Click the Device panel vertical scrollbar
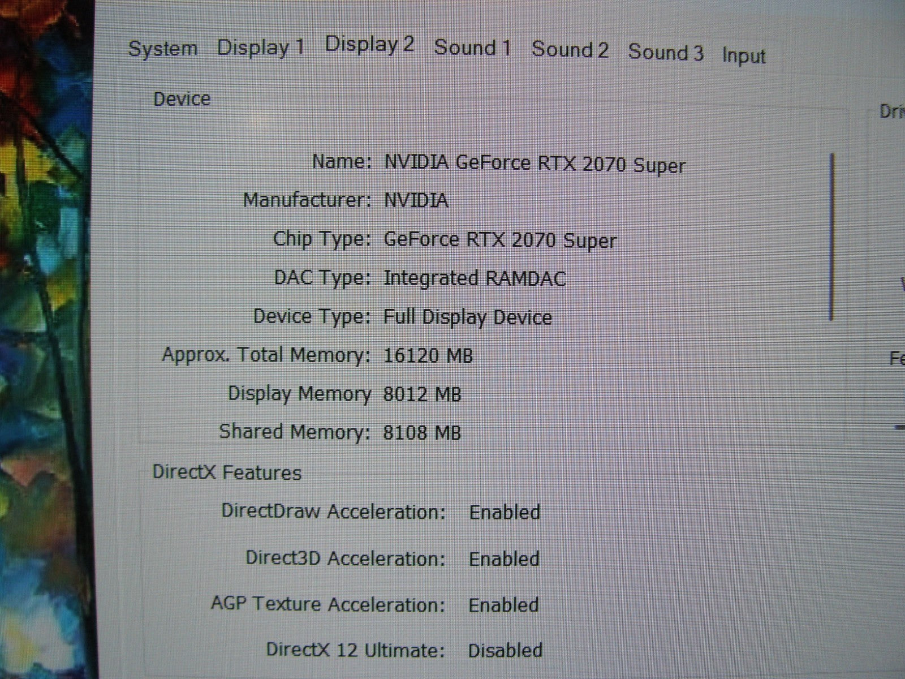Screen dimensions: 905x679 tap(831, 238)
